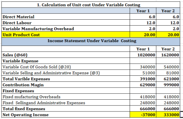
Task: Select Sales Year 2 value 1620000
Action: [x=168, y=55]
